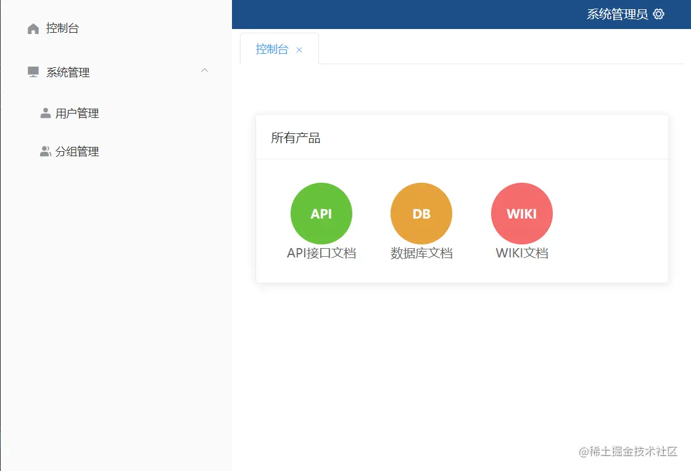
Task: Open the orange DB product circle
Action: (x=421, y=214)
